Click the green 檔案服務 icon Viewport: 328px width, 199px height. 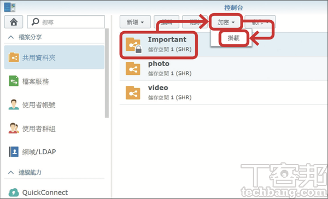pos(14,81)
